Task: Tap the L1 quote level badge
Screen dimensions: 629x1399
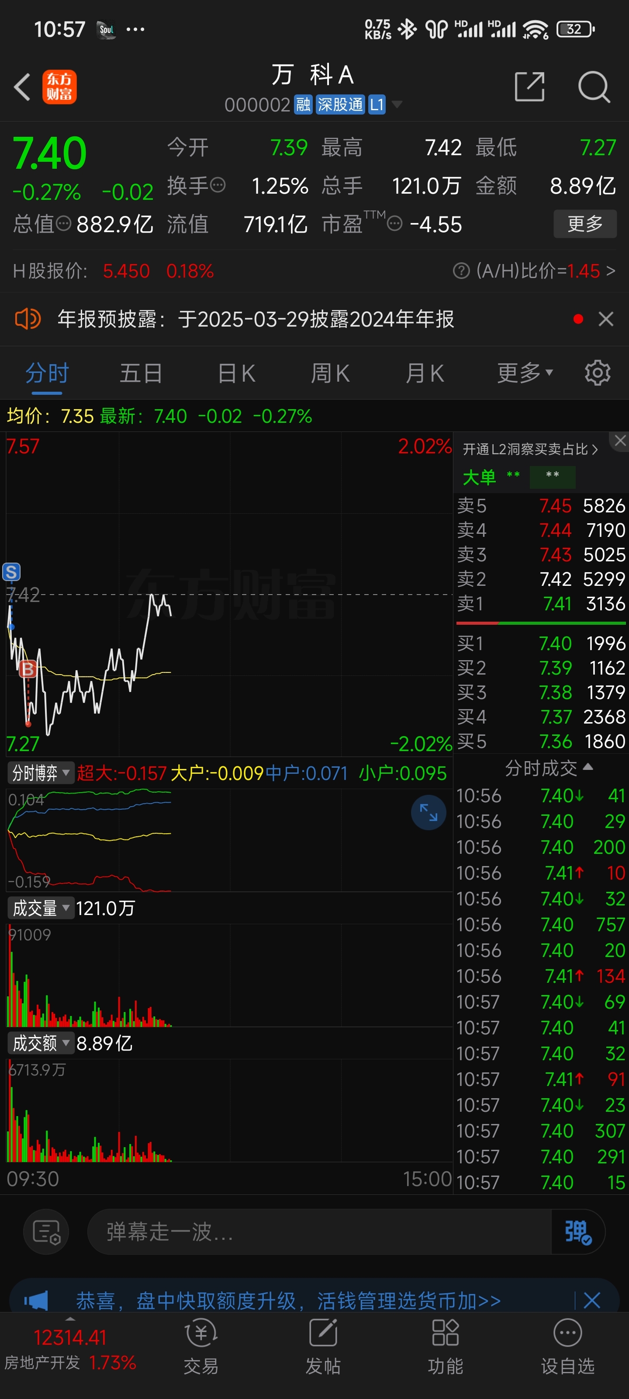Action: click(x=377, y=104)
